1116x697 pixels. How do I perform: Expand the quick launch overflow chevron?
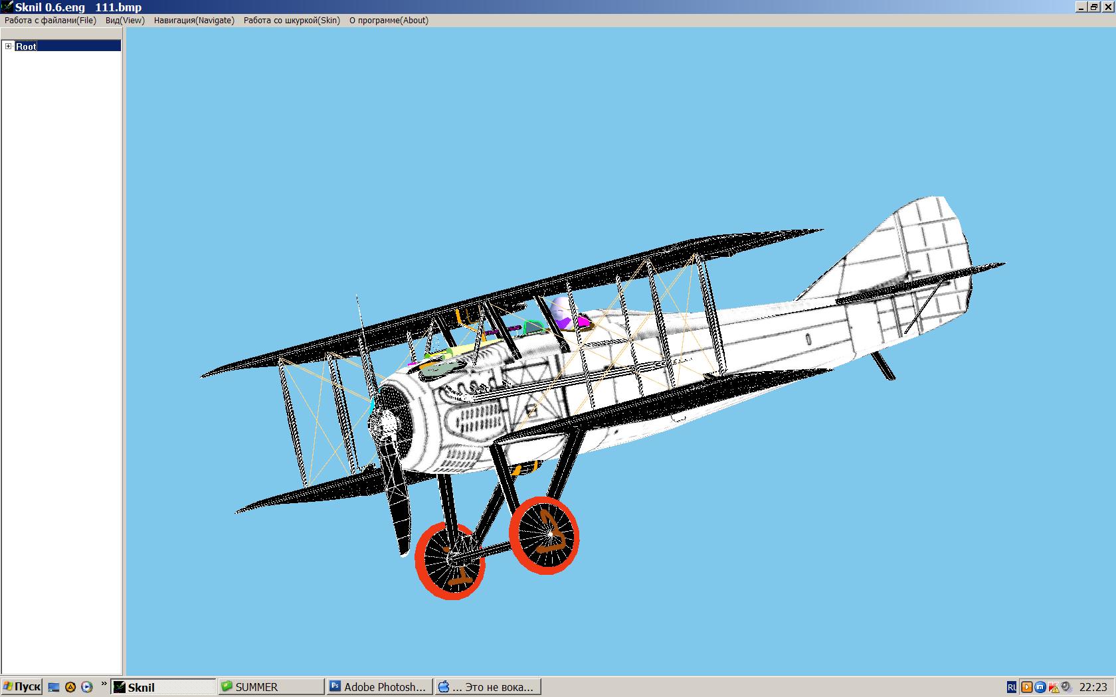point(104,684)
